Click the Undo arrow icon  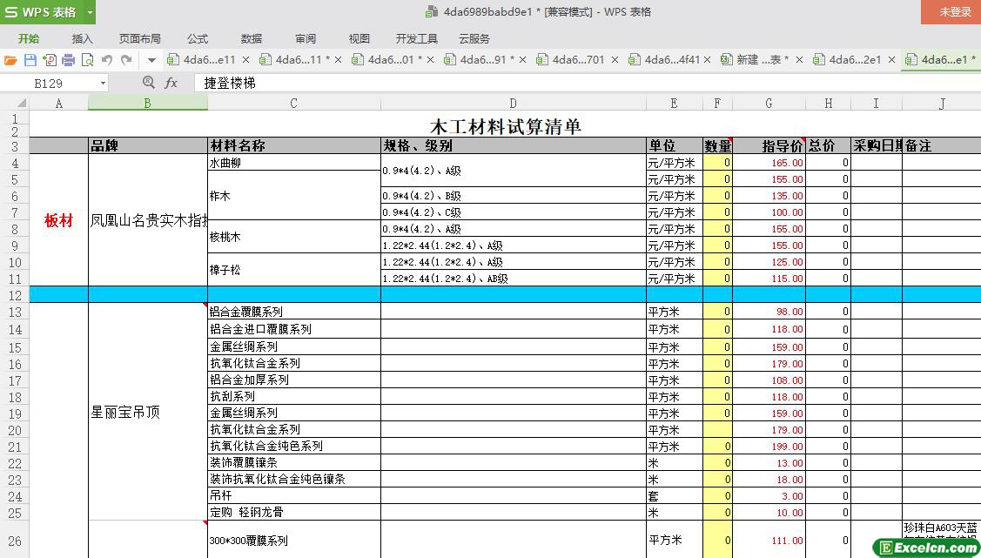pyautogui.click(x=107, y=60)
